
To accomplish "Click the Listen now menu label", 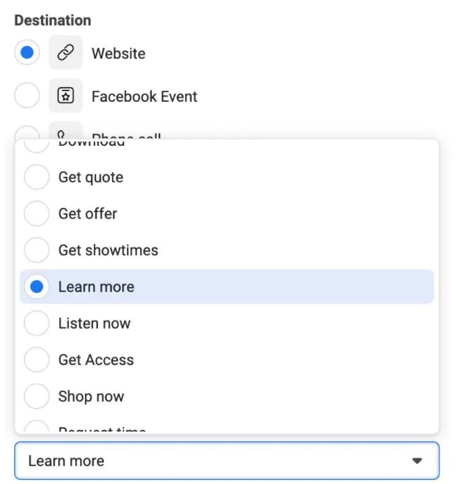I will [94, 323].
